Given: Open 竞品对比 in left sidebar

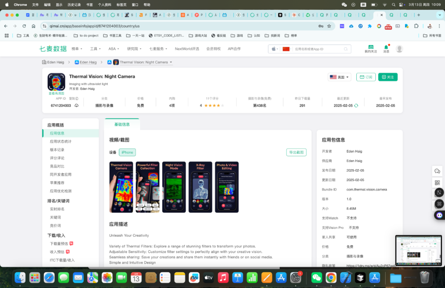Looking at the screenshot, I should 57,166.
